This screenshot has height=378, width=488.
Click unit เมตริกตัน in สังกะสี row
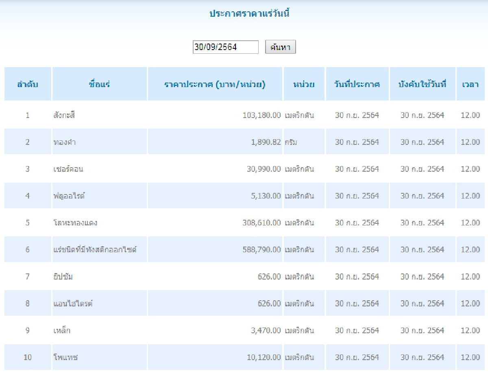point(299,115)
